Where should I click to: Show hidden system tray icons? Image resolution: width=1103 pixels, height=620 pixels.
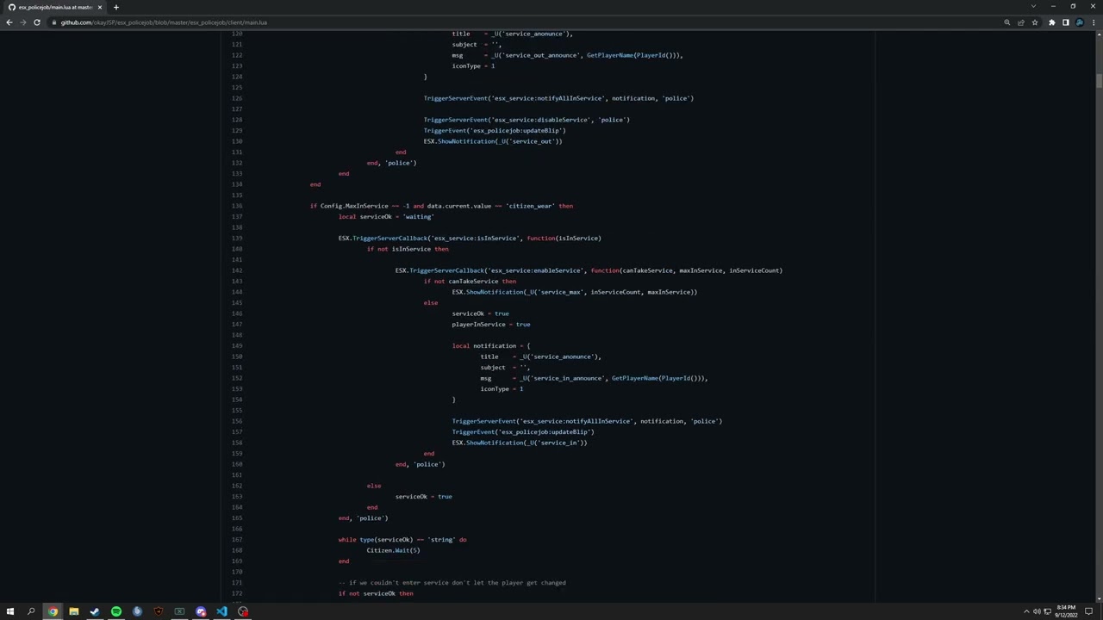1025,611
